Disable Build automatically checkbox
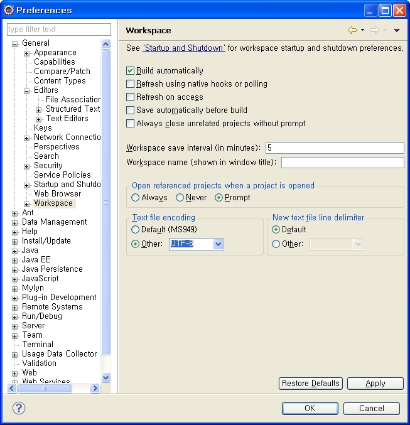The width and height of the screenshot is (410, 425). pos(131,71)
